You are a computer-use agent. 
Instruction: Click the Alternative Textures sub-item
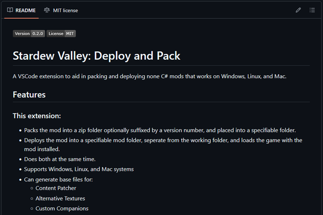click(60, 198)
